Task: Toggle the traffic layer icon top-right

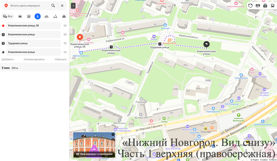Action: (251, 6)
